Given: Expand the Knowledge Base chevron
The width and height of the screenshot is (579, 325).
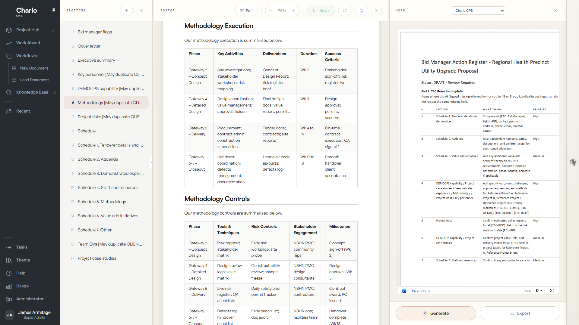Looking at the screenshot, I should (x=55, y=92).
